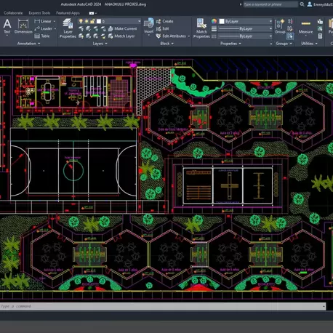Activate the Dimension tool

pyautogui.click(x=23, y=26)
